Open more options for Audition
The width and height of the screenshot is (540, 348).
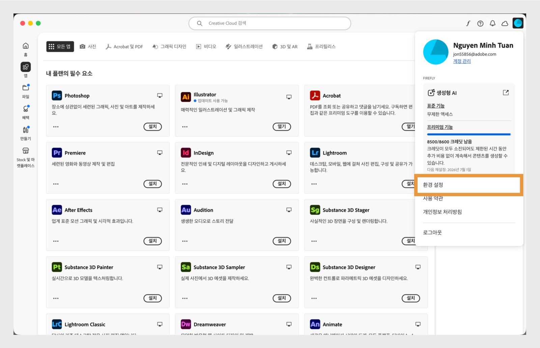[185, 241]
